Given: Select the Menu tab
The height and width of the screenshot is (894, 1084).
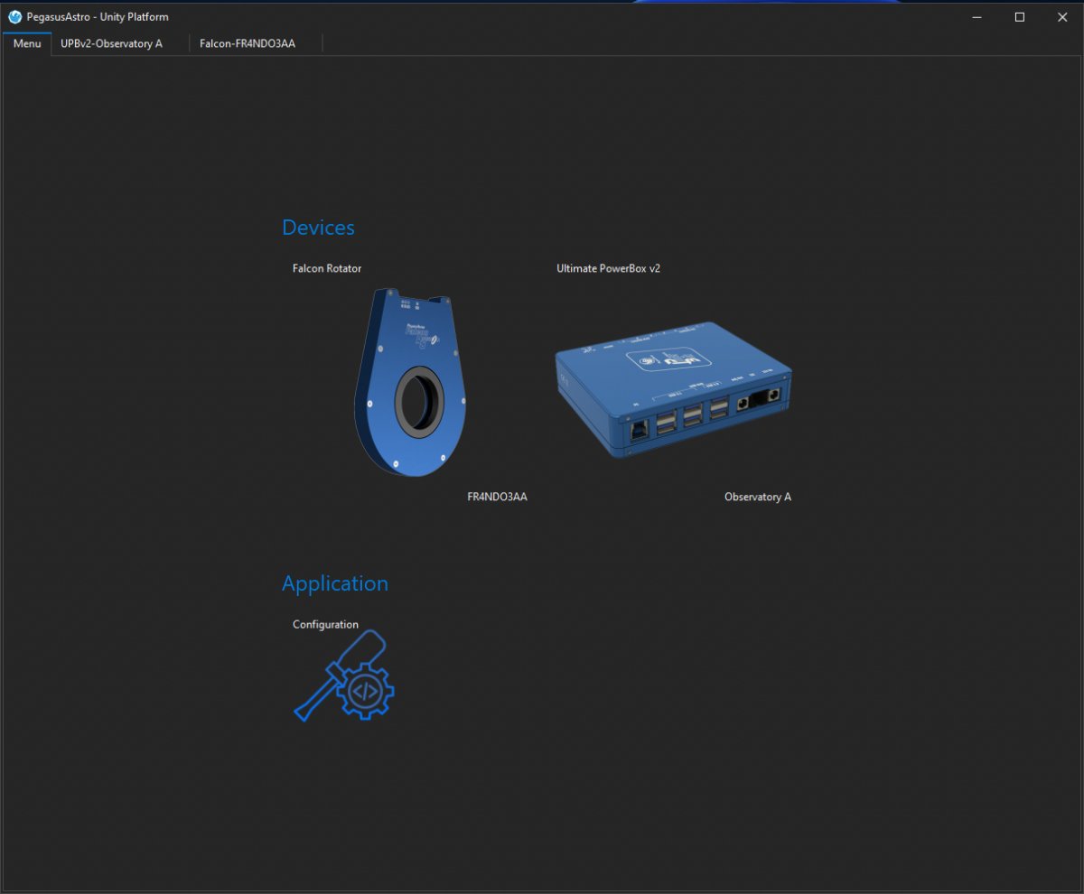Looking at the screenshot, I should (x=27, y=42).
